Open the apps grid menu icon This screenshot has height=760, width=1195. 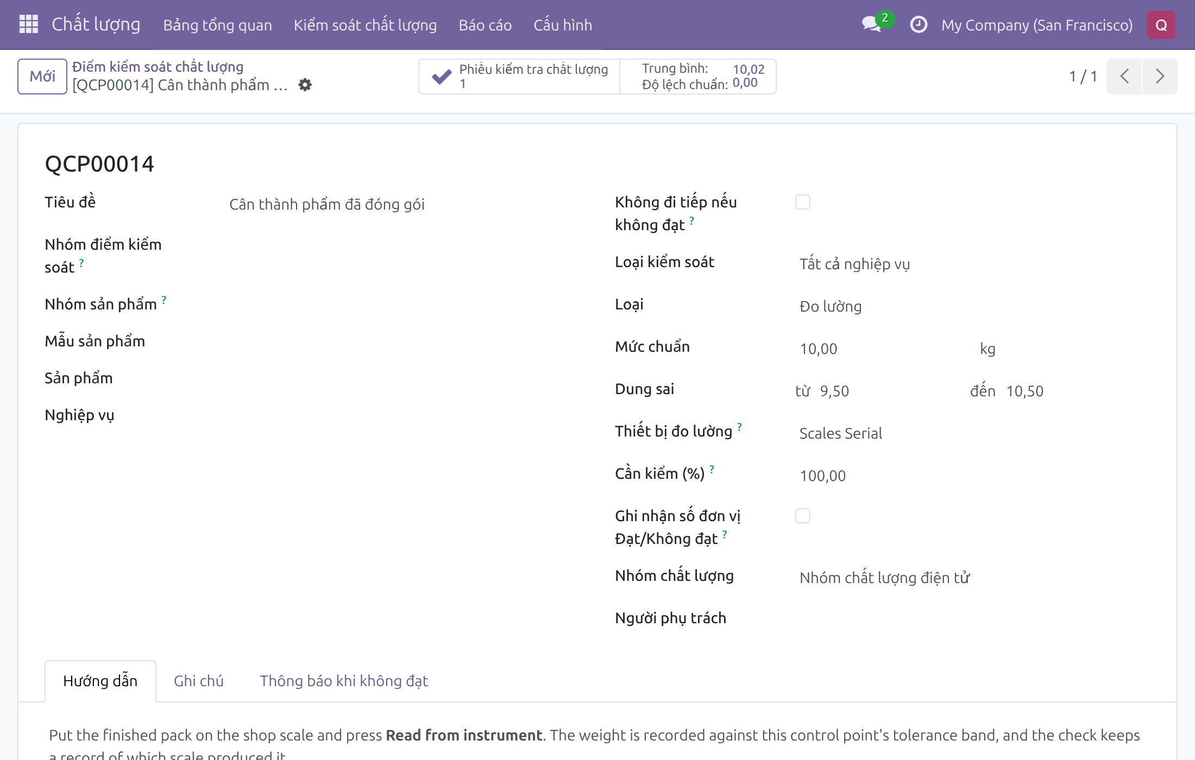pyautogui.click(x=28, y=24)
